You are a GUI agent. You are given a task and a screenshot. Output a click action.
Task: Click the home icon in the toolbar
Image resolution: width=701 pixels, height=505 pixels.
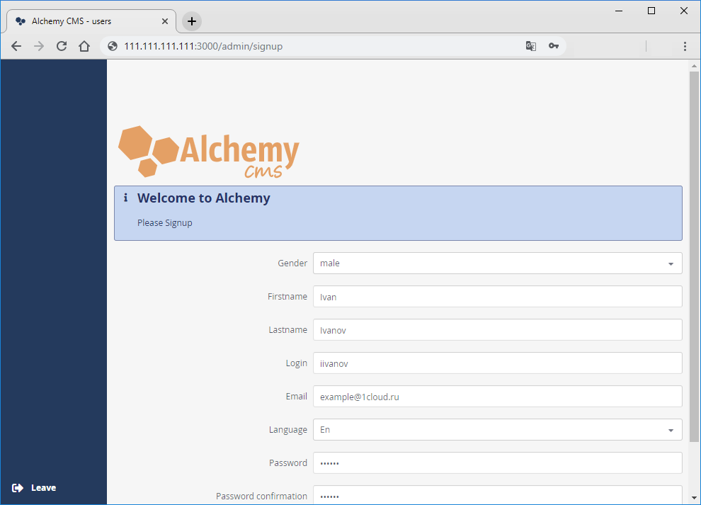pyautogui.click(x=84, y=45)
